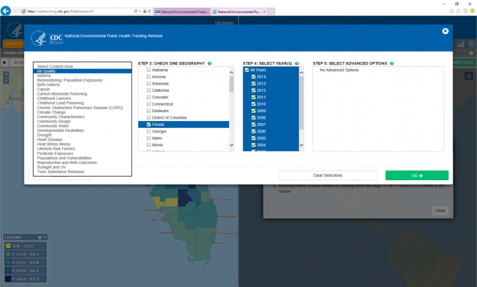477x287 pixels.
Task: Click the browser address bar URL field
Action: 79,11
